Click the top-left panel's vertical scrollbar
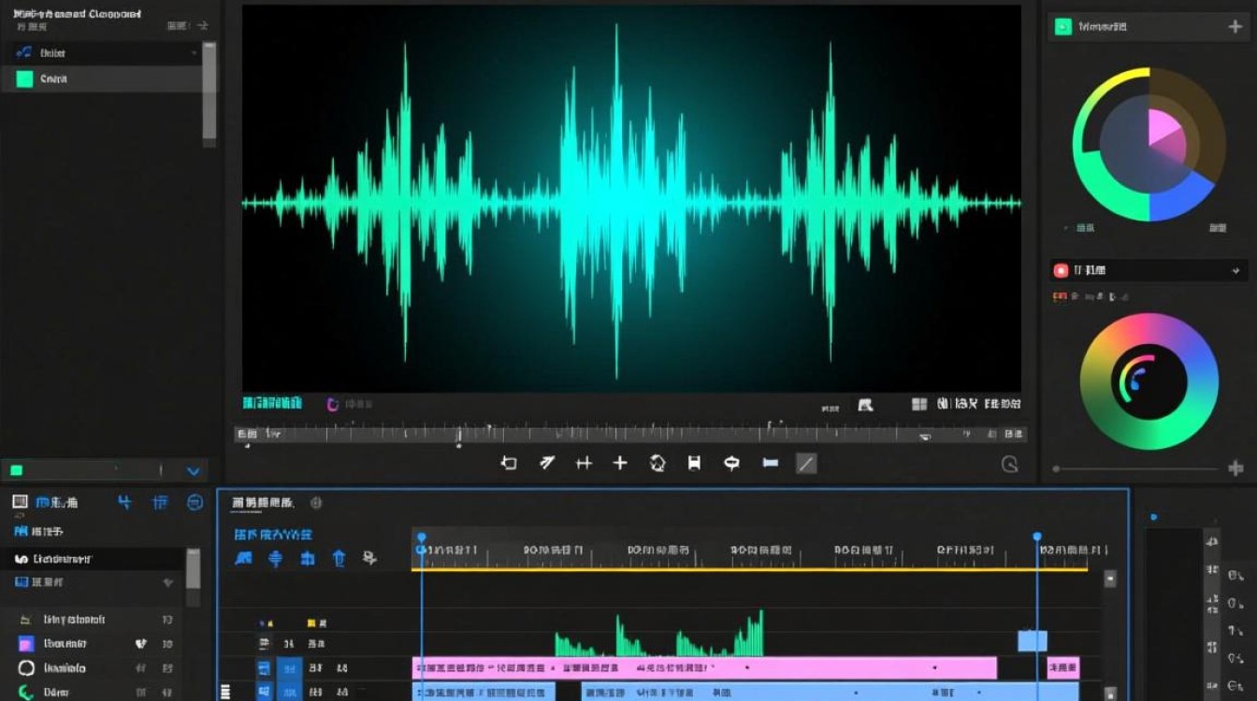Screen dimensions: 1257x701 point(209,93)
